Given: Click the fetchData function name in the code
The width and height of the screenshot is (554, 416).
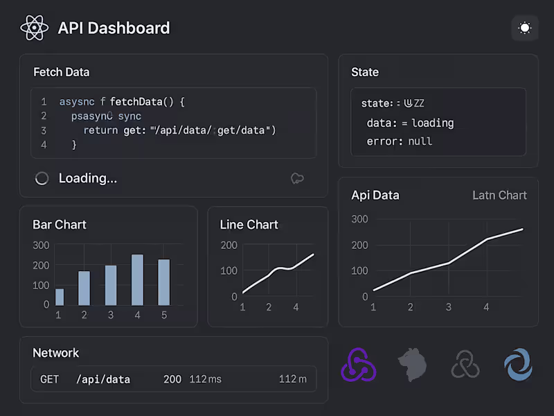Looking at the screenshot, I should [x=137, y=101].
